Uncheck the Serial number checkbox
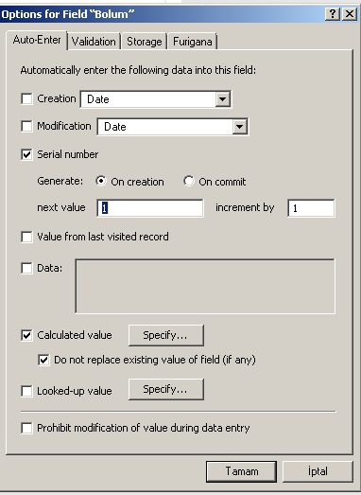Viewport: 361px width, 495px height. click(x=26, y=154)
